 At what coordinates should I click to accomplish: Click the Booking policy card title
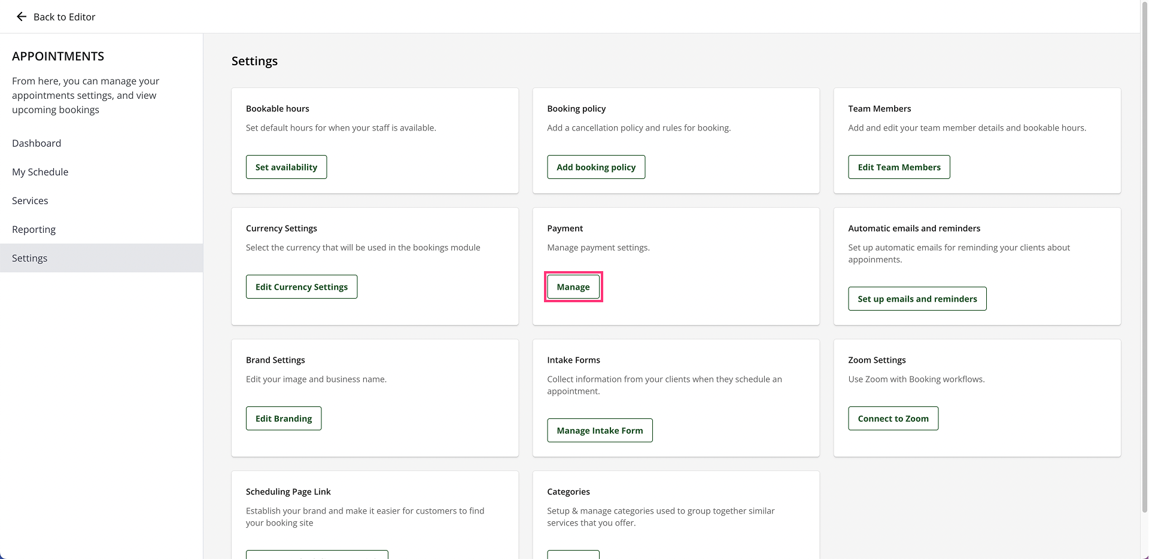576,108
